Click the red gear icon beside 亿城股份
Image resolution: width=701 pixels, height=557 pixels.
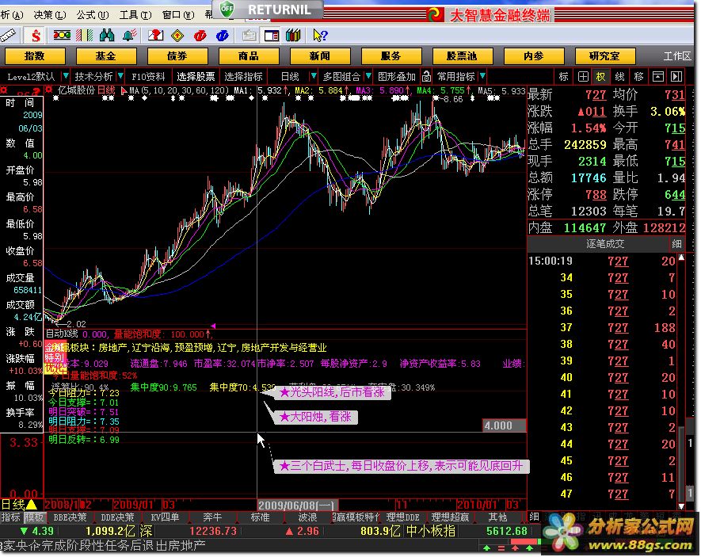coord(49,90)
